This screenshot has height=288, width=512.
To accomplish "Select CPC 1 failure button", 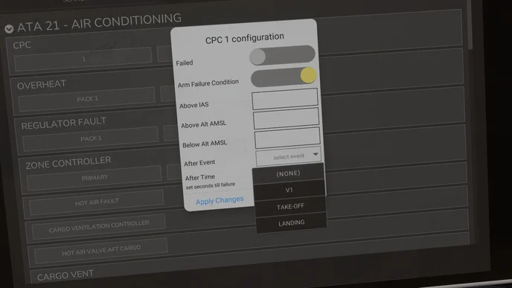I will 83,59.
